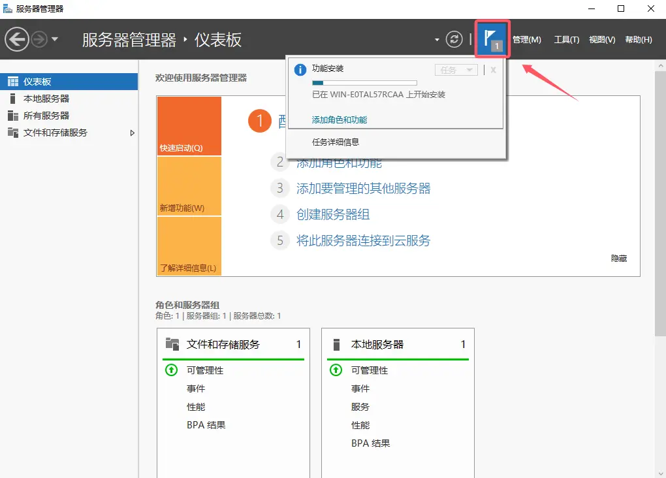Viewport: 666px width, 478px height.
Task: Select the 了解详细信息(L) tile
Action: click(x=189, y=246)
